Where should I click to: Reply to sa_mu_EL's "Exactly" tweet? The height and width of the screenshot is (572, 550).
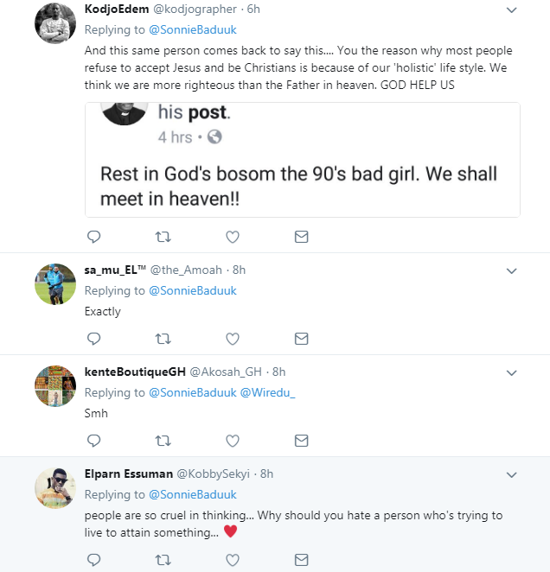click(94, 339)
